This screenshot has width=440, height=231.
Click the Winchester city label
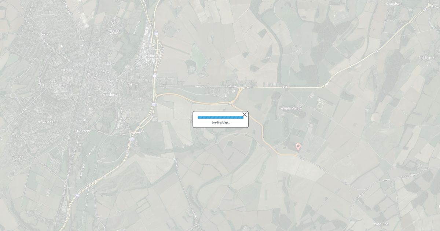[x=111, y=95]
